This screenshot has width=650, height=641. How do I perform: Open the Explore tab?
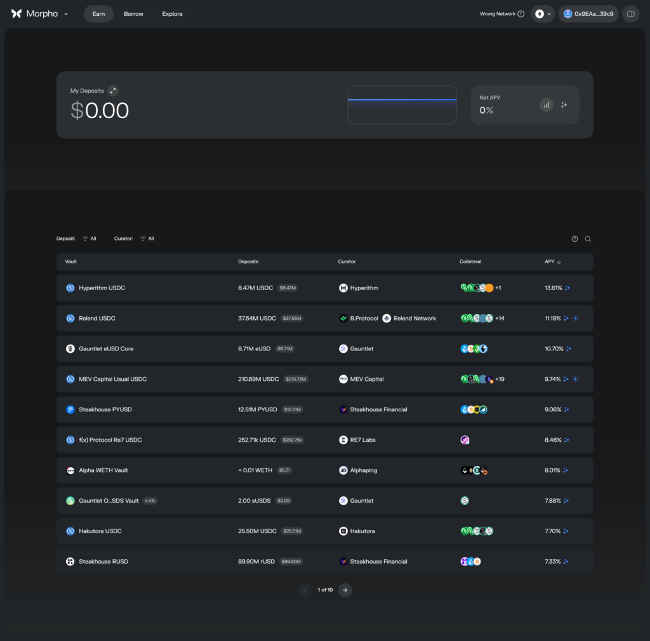tap(172, 13)
